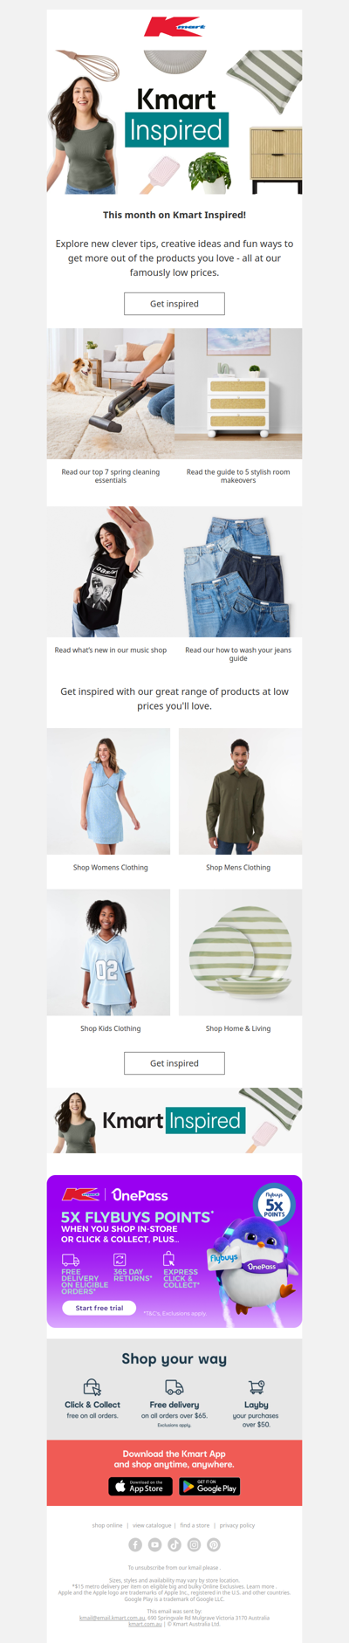The height and width of the screenshot is (1643, 349).
Task: Click the first Get inspired button
Action: click(174, 304)
